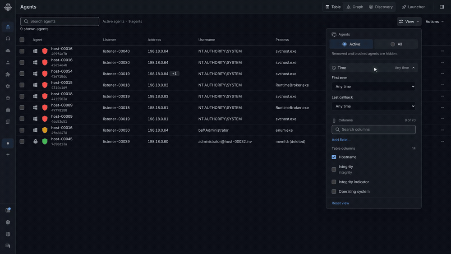Image resolution: width=451 pixels, height=254 pixels.
Task: Click the plus icon in sidebar
Action: 8,155
